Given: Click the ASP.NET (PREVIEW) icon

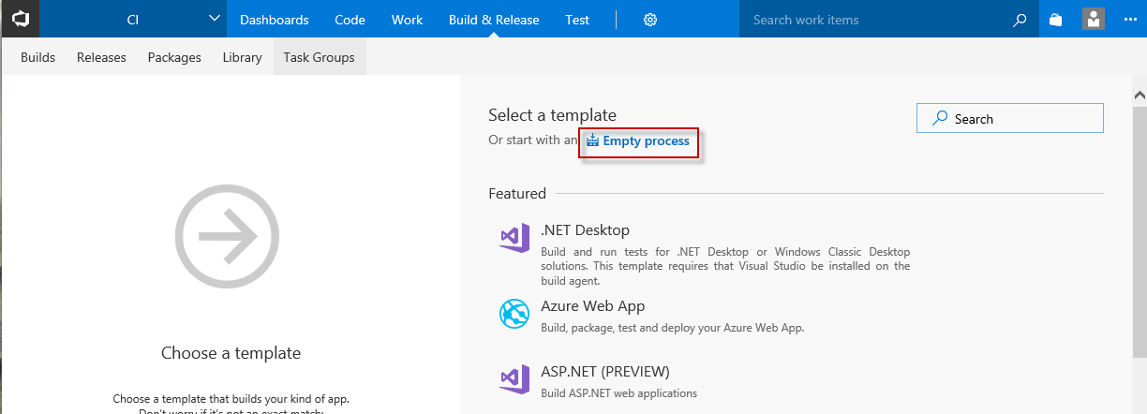Looking at the screenshot, I should [x=514, y=378].
